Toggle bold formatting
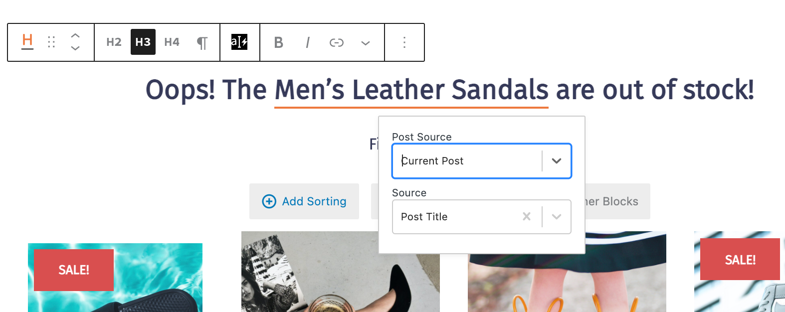785x312 pixels. click(279, 43)
